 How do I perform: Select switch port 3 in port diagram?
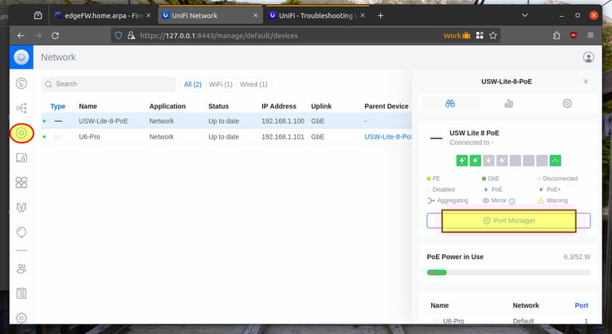[x=488, y=160]
